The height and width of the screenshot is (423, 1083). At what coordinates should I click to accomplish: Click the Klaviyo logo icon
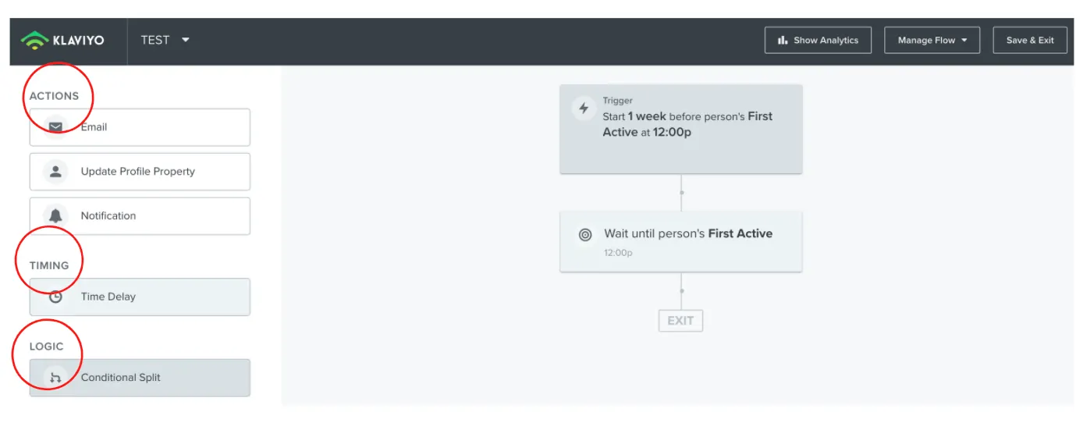point(34,40)
